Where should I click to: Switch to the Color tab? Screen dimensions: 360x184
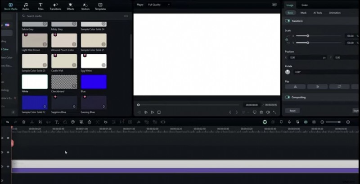[x=305, y=5]
